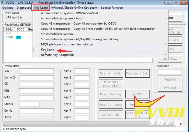Choose Copy 48 Transponder 96 bit entry

(x=101, y=29)
